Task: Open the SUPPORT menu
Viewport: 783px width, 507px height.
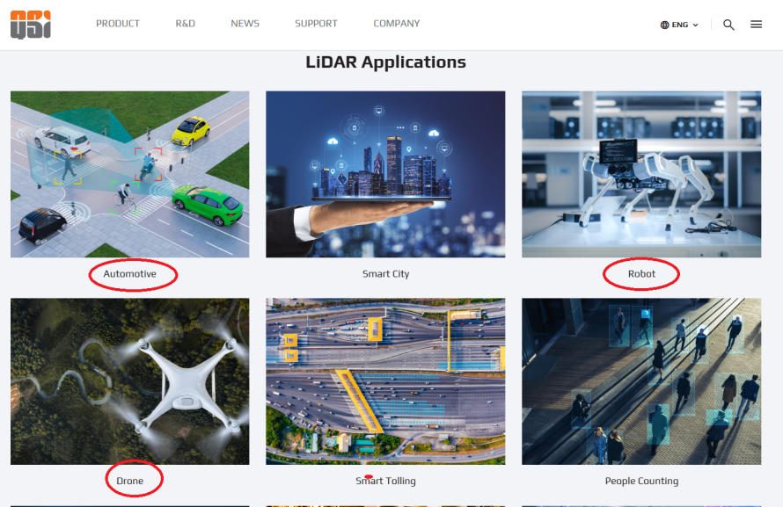Action: 316,24
